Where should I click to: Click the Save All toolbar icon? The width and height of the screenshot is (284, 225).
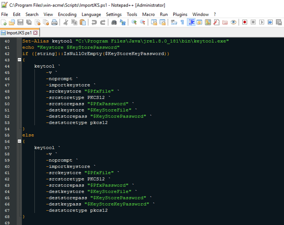(x=29, y=22)
